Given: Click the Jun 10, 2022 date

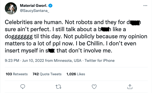Looking at the screenshot, I should [x=33, y=61].
